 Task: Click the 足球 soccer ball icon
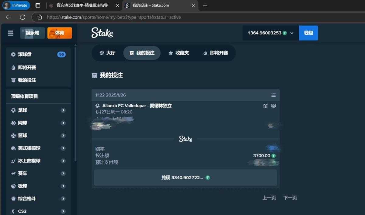13,110
